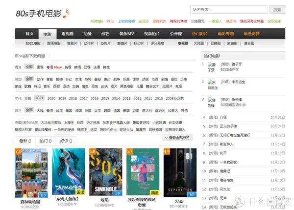Image resolution: width=294 pixels, height=210 pixels.
Task: Open the 东海人鱼传2 movie poster
Action: (69, 171)
